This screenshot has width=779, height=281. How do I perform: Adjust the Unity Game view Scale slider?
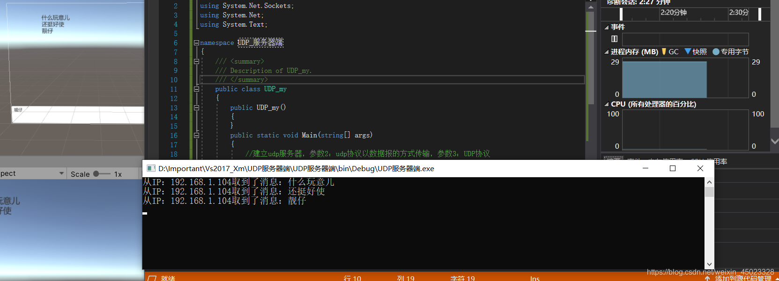click(102, 174)
